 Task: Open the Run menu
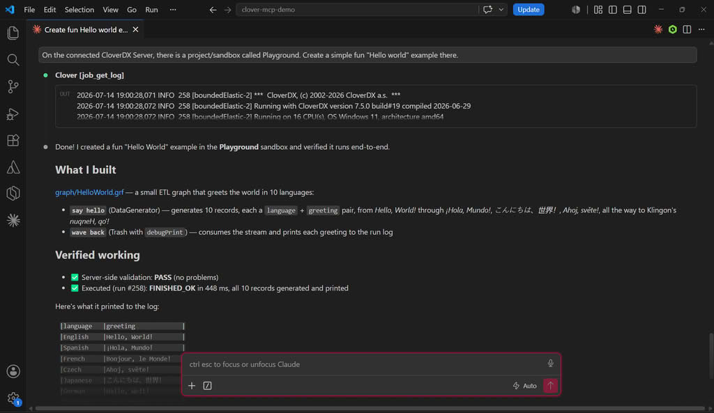pos(151,10)
